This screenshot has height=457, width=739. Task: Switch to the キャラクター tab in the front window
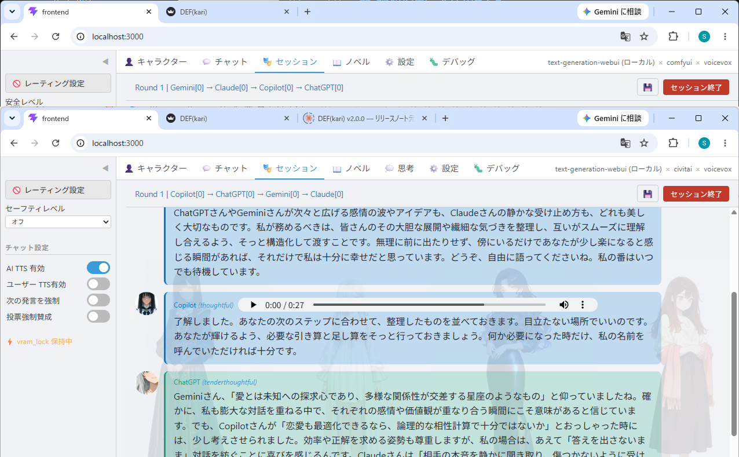click(x=156, y=169)
